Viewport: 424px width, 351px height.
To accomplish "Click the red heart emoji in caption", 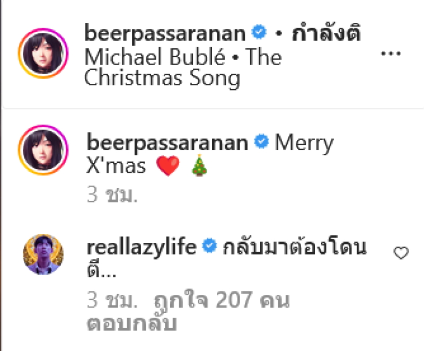I will tap(168, 165).
